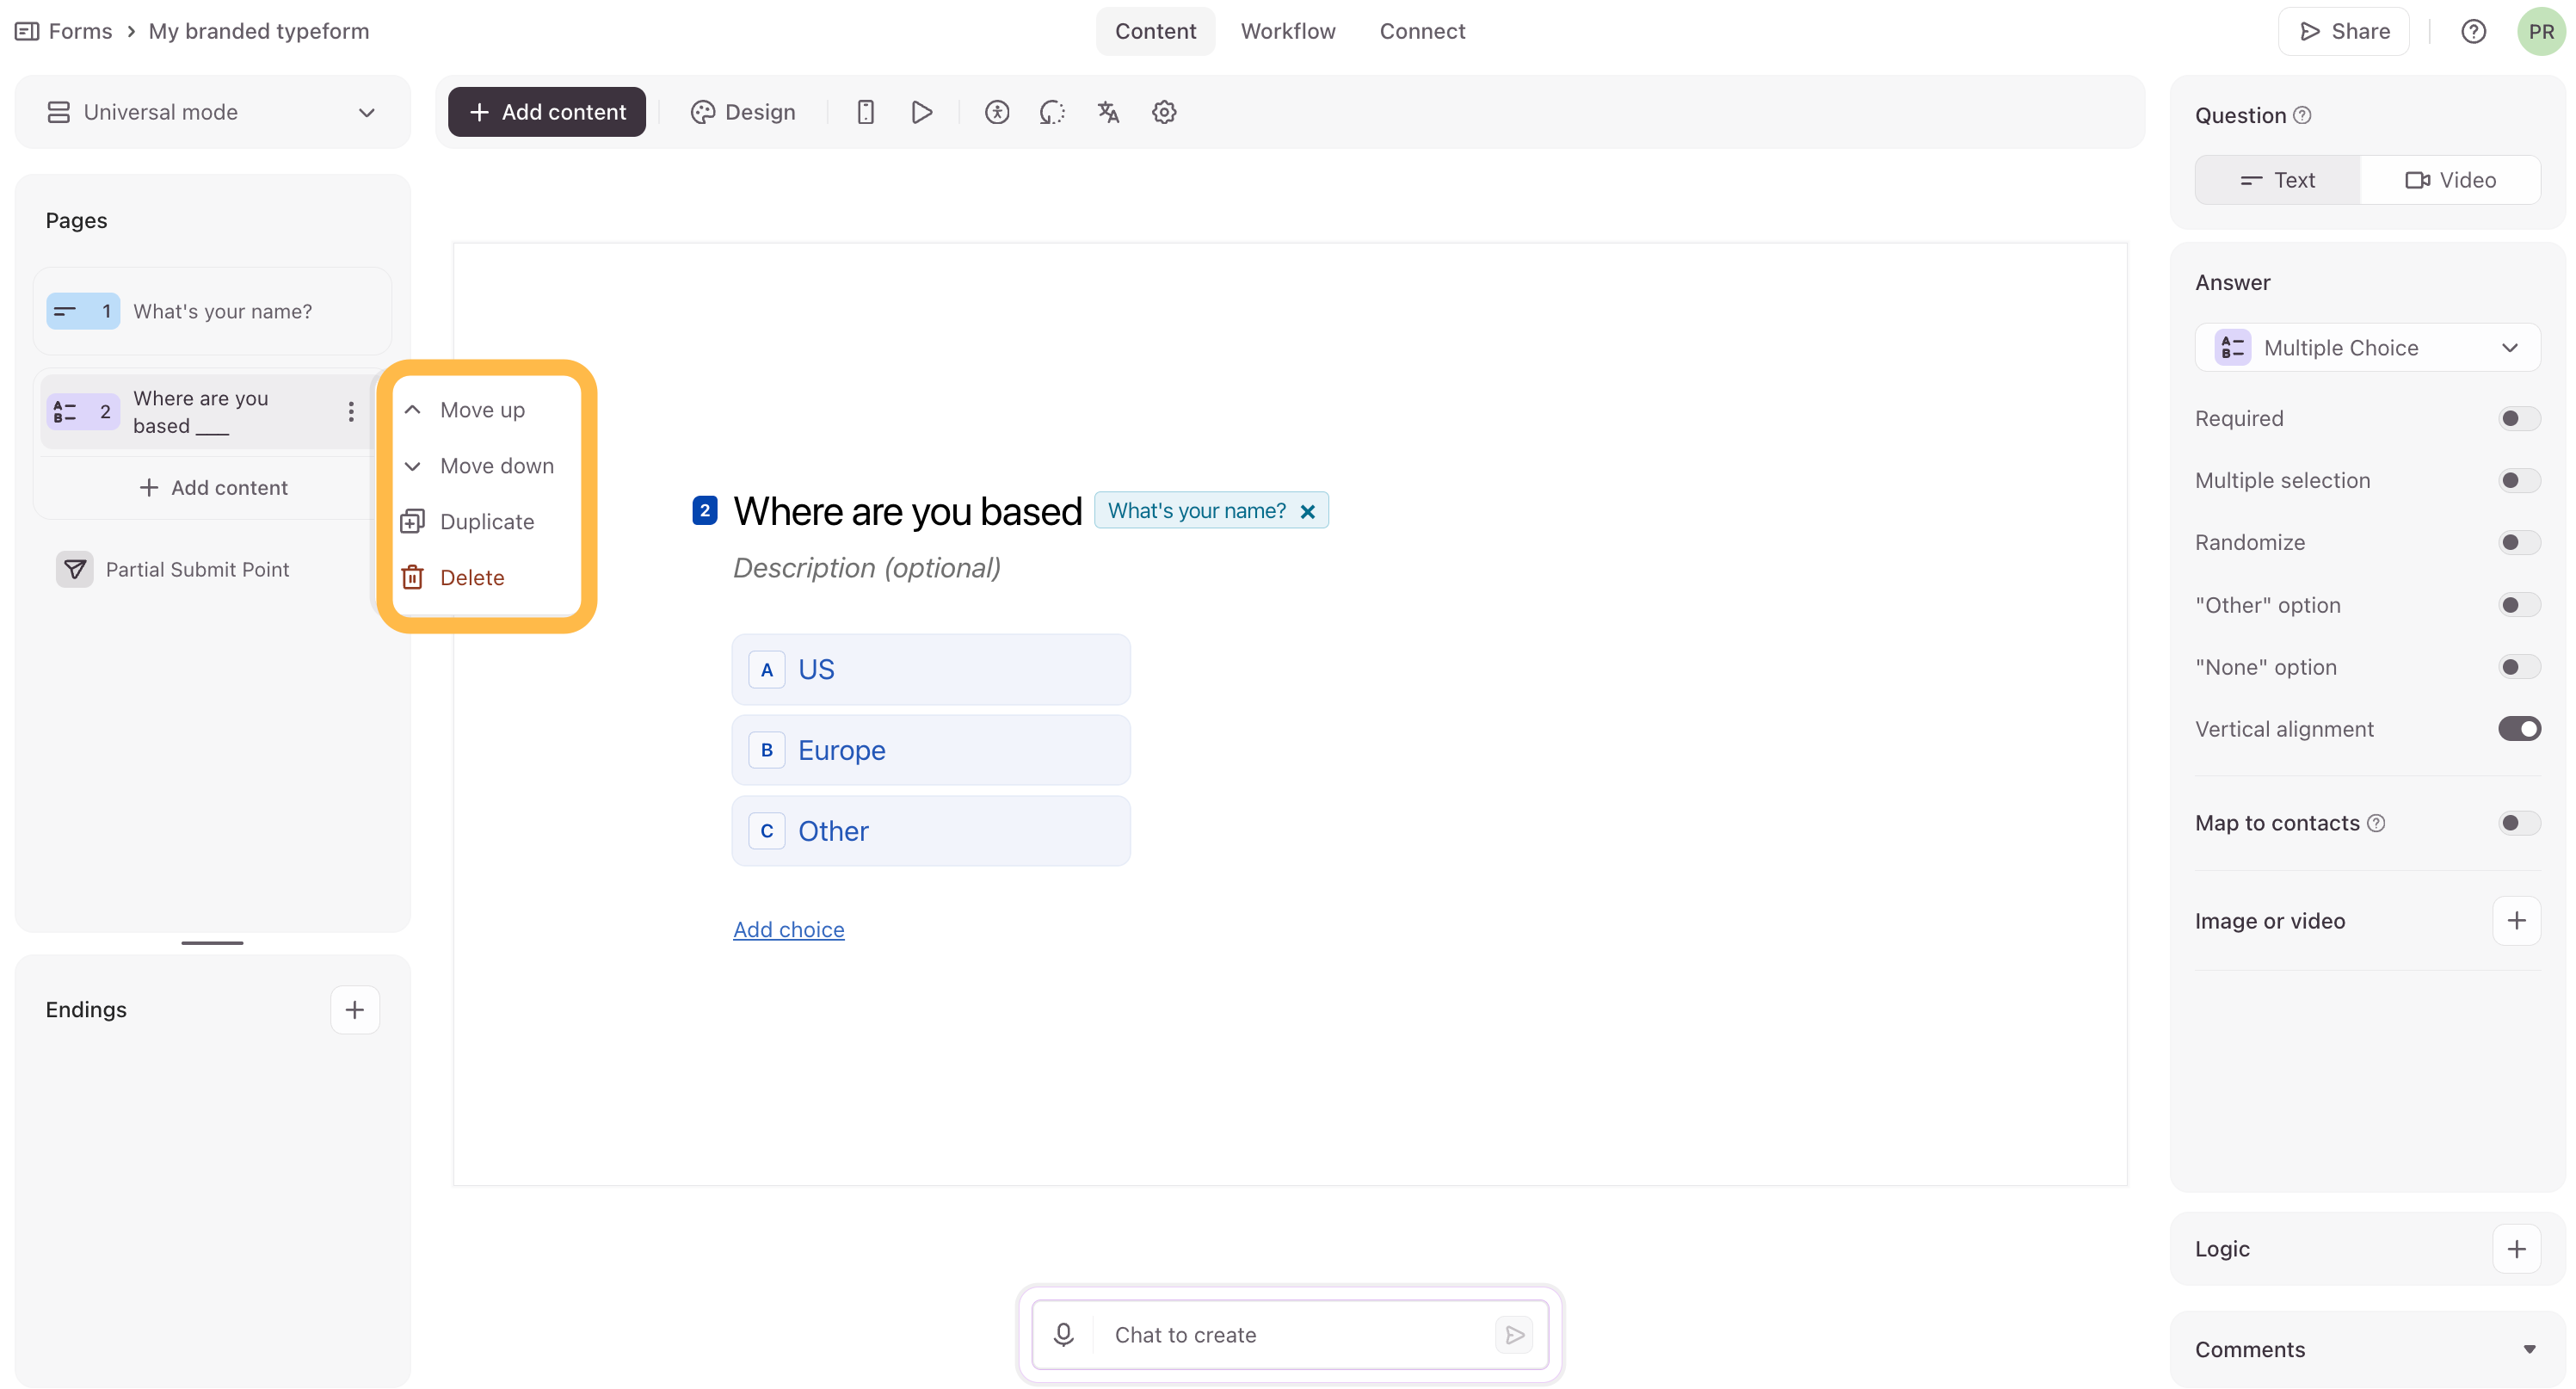Switch to the Connect tab
The width and height of the screenshot is (2576, 1389).
(1422, 31)
